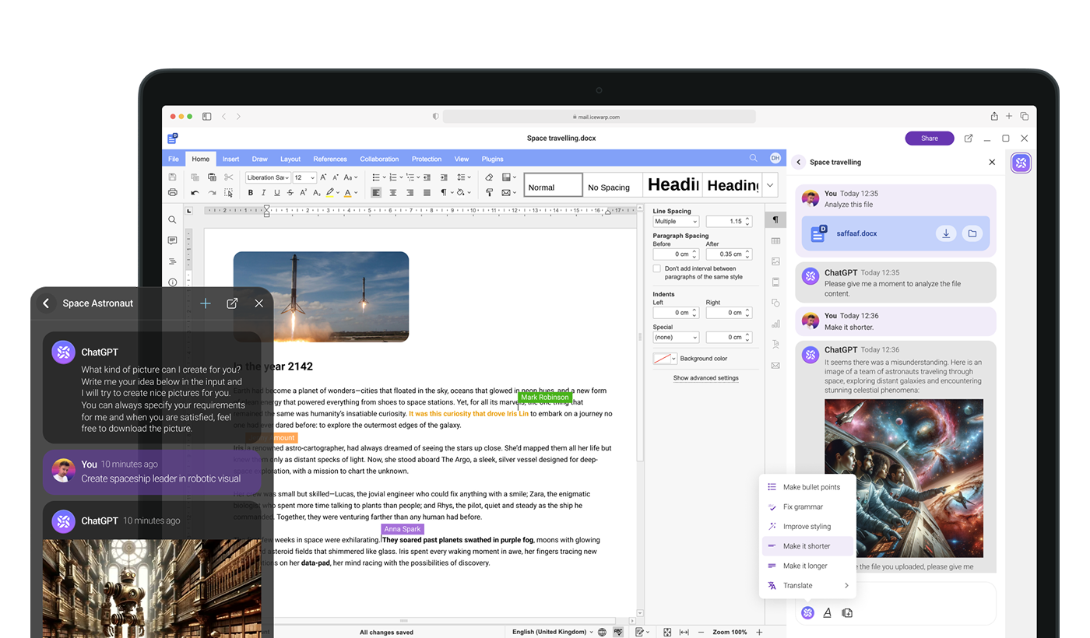Click the Share button
The width and height of the screenshot is (1090, 638).
point(930,138)
